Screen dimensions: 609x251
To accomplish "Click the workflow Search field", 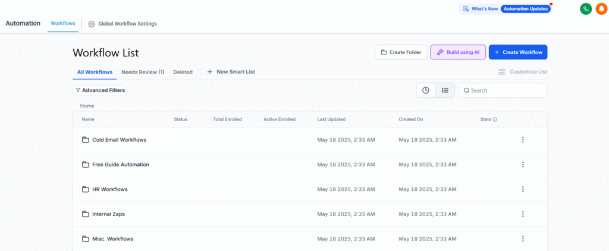I will 506,90.
